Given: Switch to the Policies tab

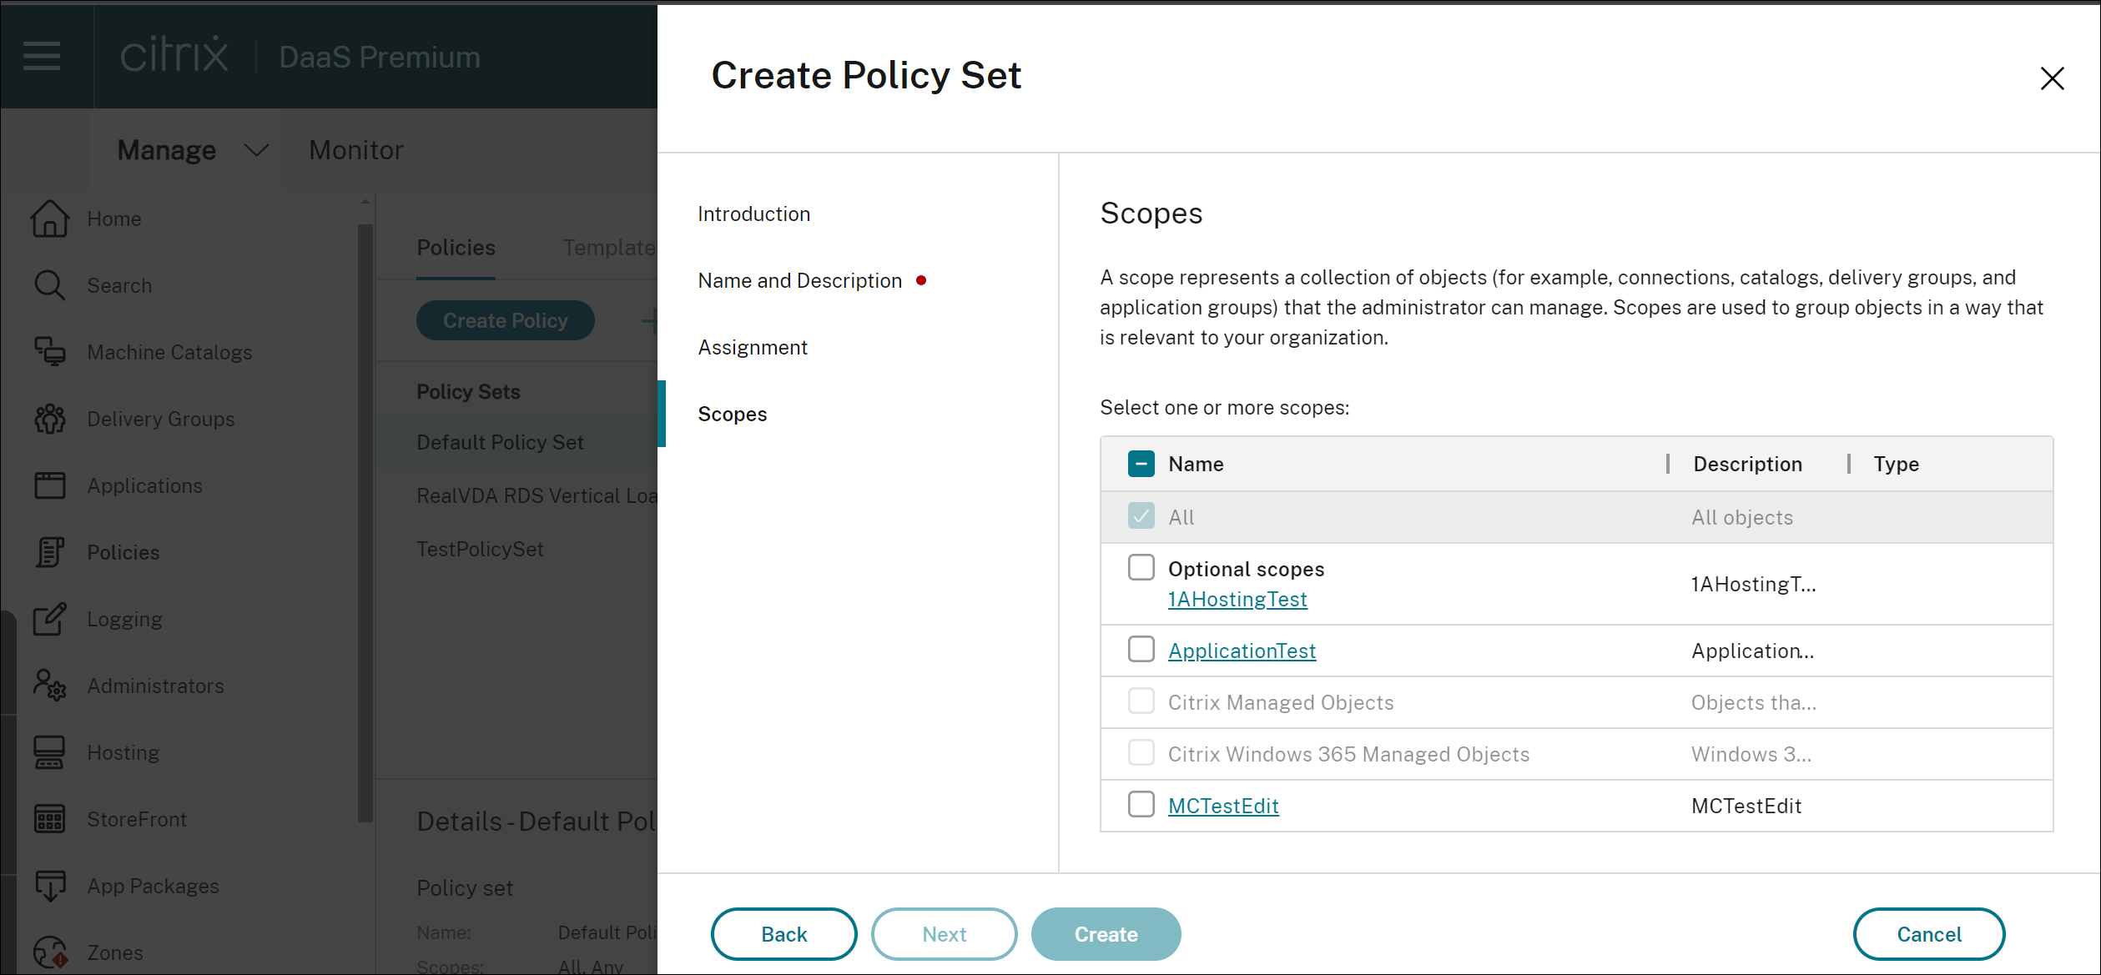Looking at the screenshot, I should [456, 246].
